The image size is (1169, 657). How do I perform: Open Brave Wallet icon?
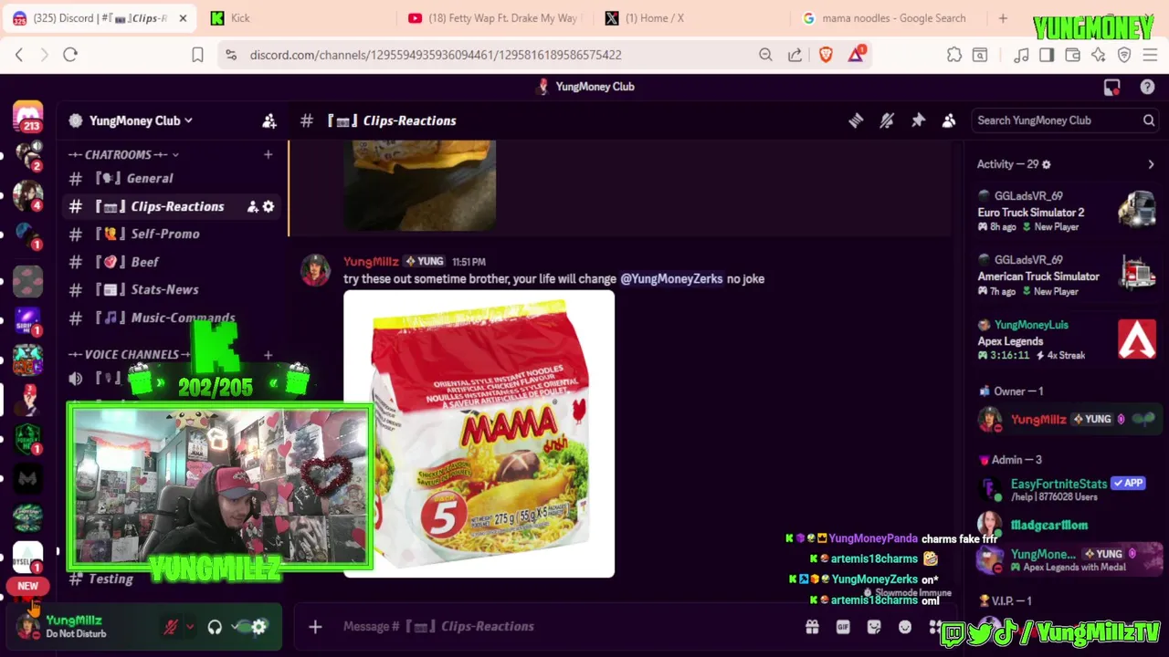click(1072, 55)
